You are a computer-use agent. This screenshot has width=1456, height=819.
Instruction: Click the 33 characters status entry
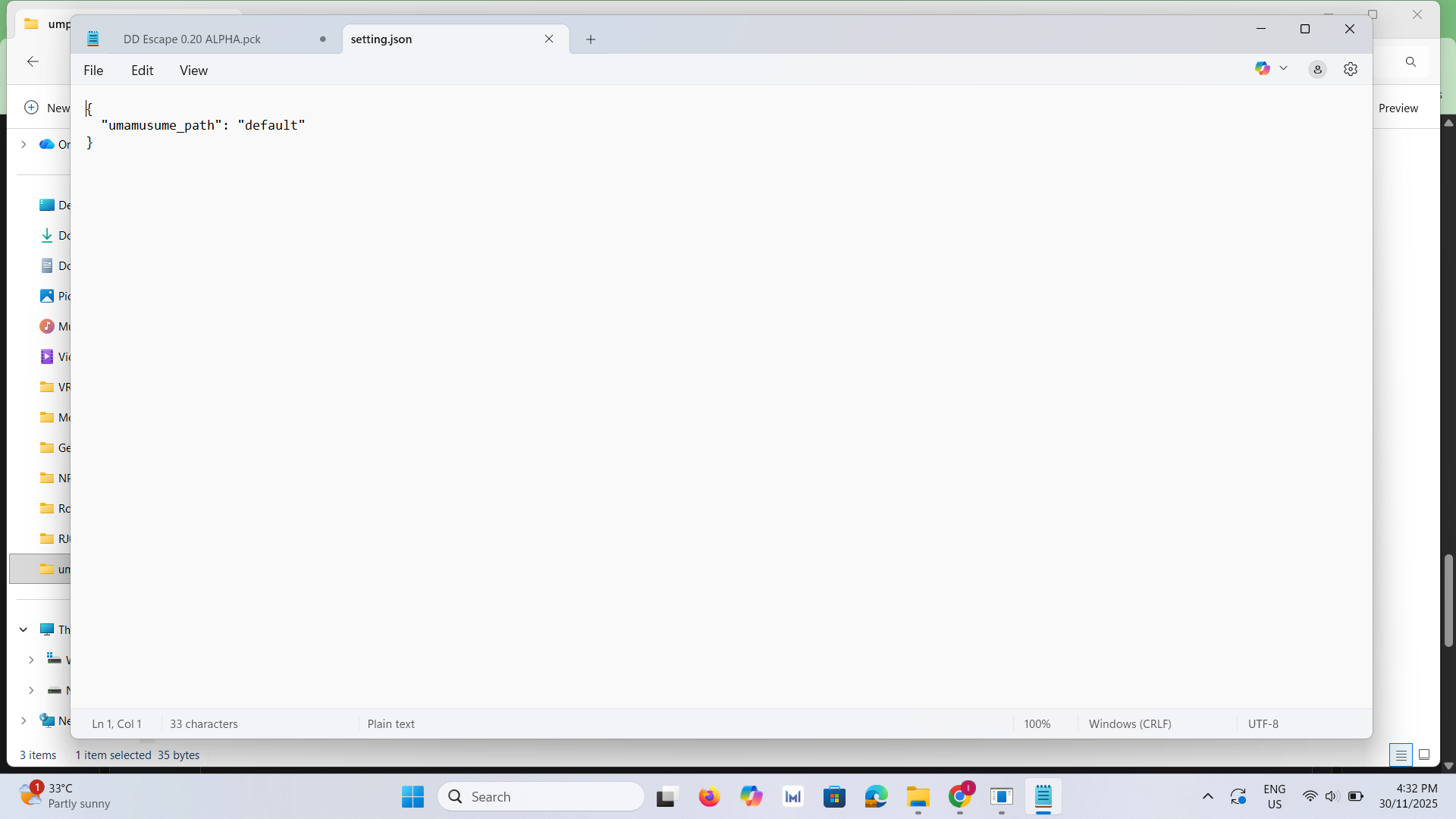(204, 724)
